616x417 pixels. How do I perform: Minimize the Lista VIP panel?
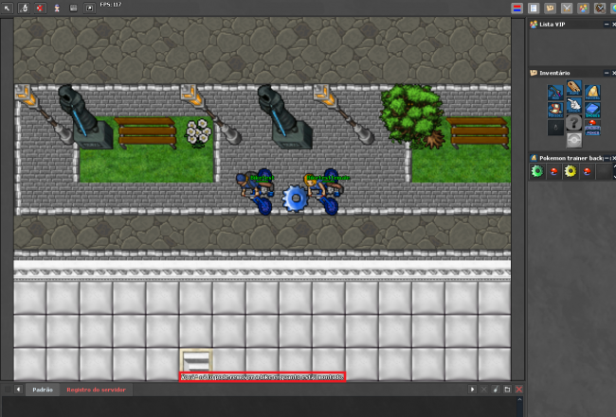point(607,25)
